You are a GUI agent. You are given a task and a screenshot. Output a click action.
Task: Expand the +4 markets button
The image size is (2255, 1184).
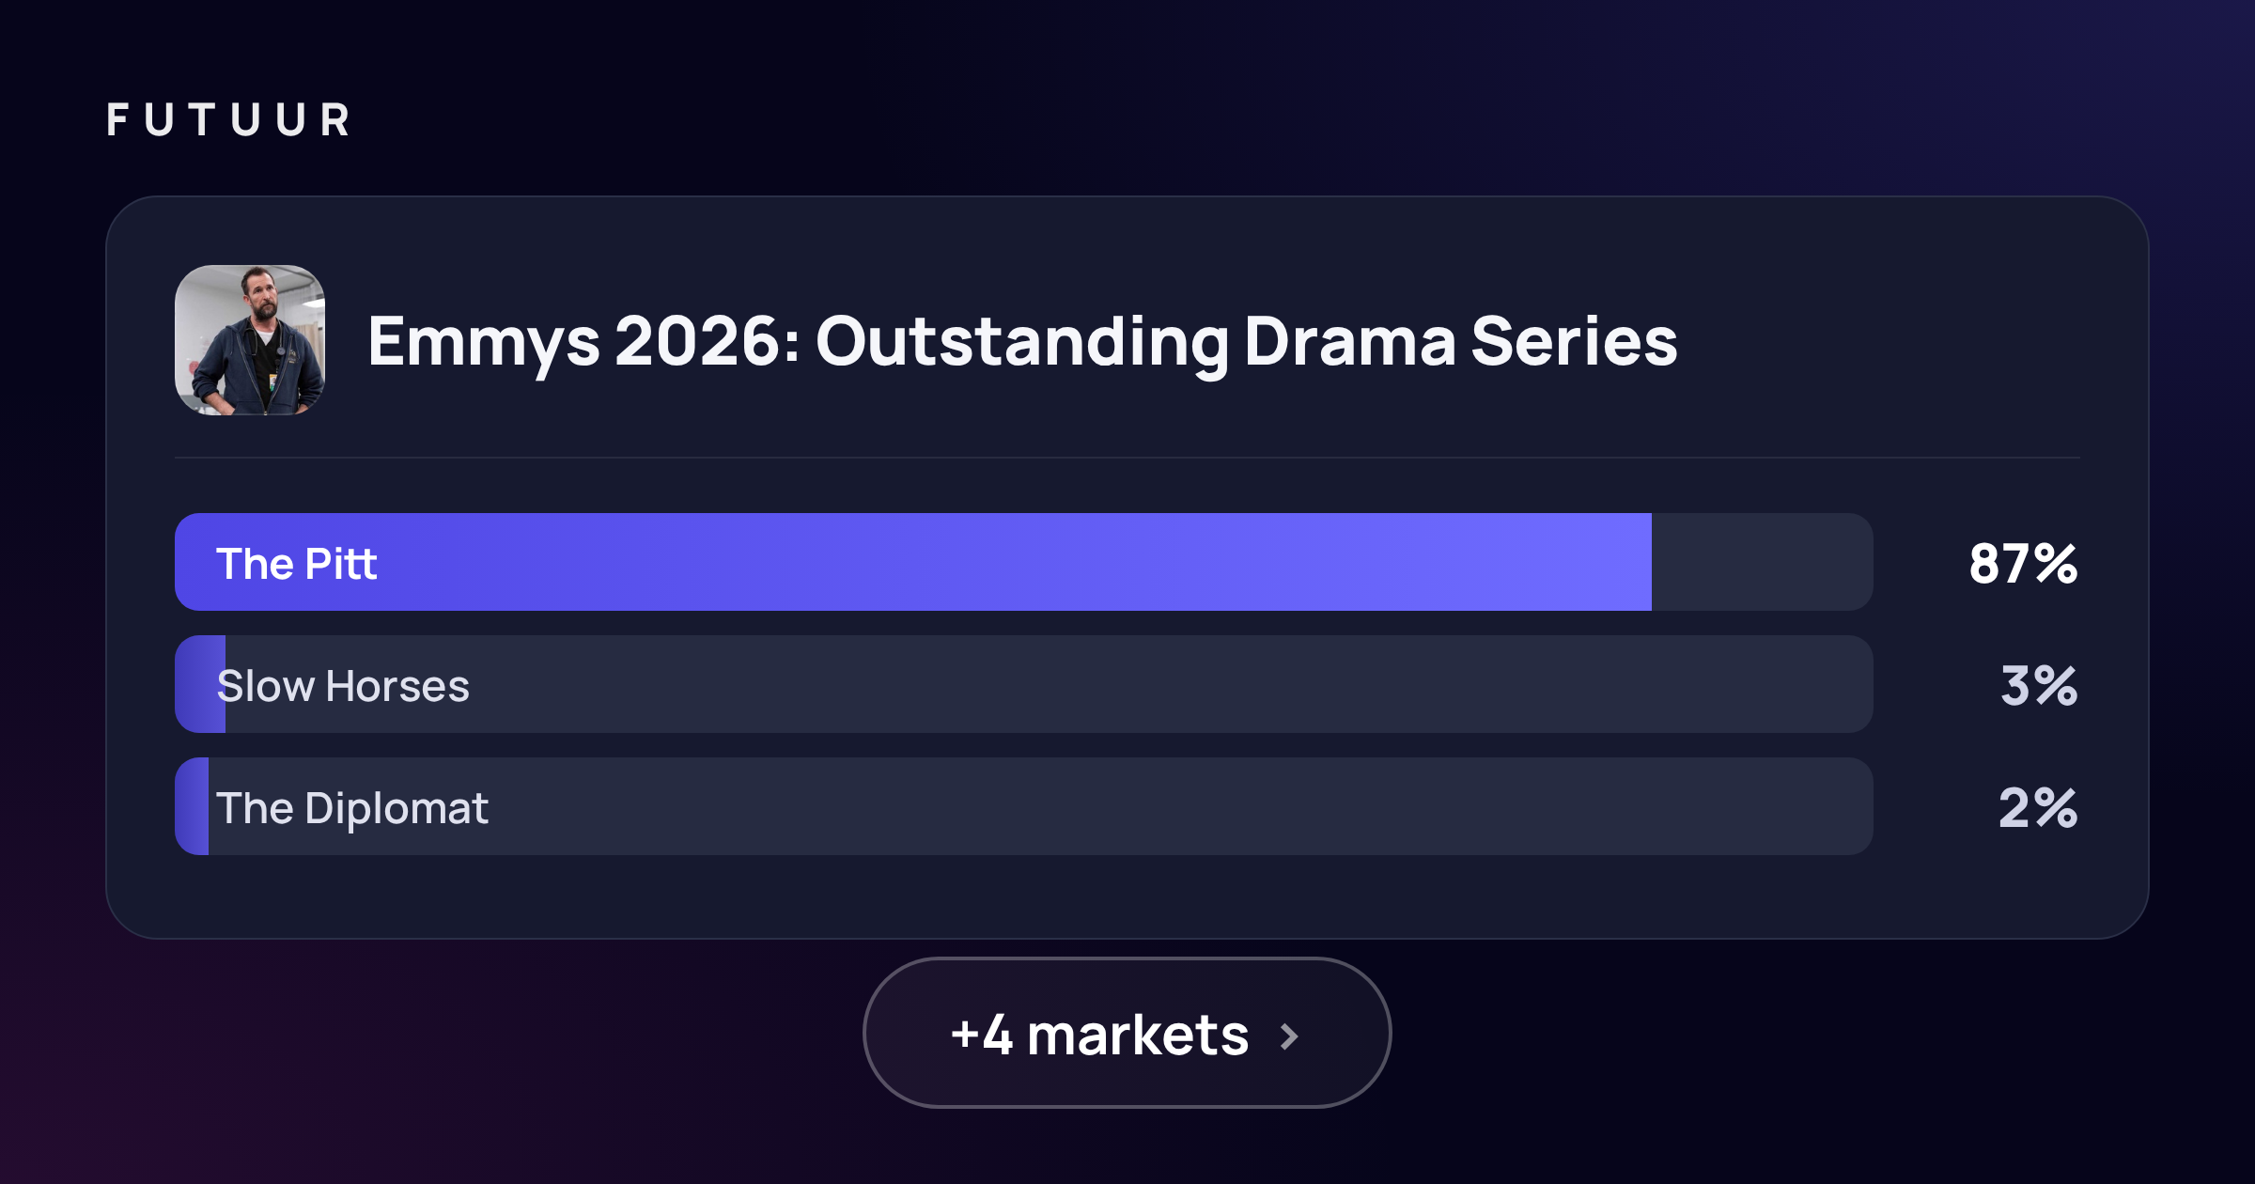click(1127, 1033)
